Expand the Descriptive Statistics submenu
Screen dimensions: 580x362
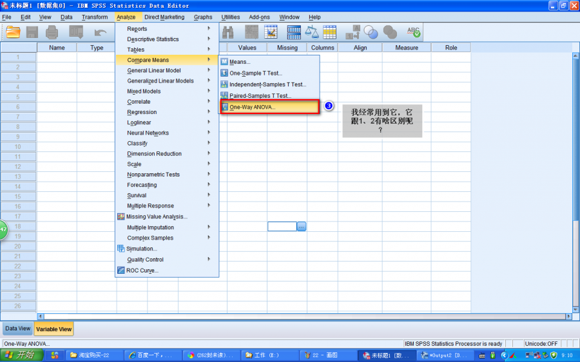[x=167, y=39]
